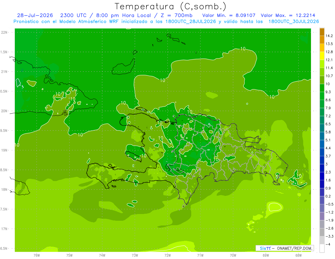Pick the legend color between 0.9 and 1.6
This screenshot has width=335, height=259.
322,184
